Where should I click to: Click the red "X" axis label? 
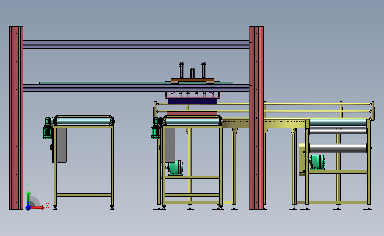[x=47, y=205]
